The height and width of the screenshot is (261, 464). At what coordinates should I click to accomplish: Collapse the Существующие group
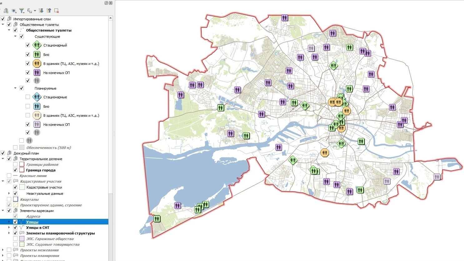point(15,37)
